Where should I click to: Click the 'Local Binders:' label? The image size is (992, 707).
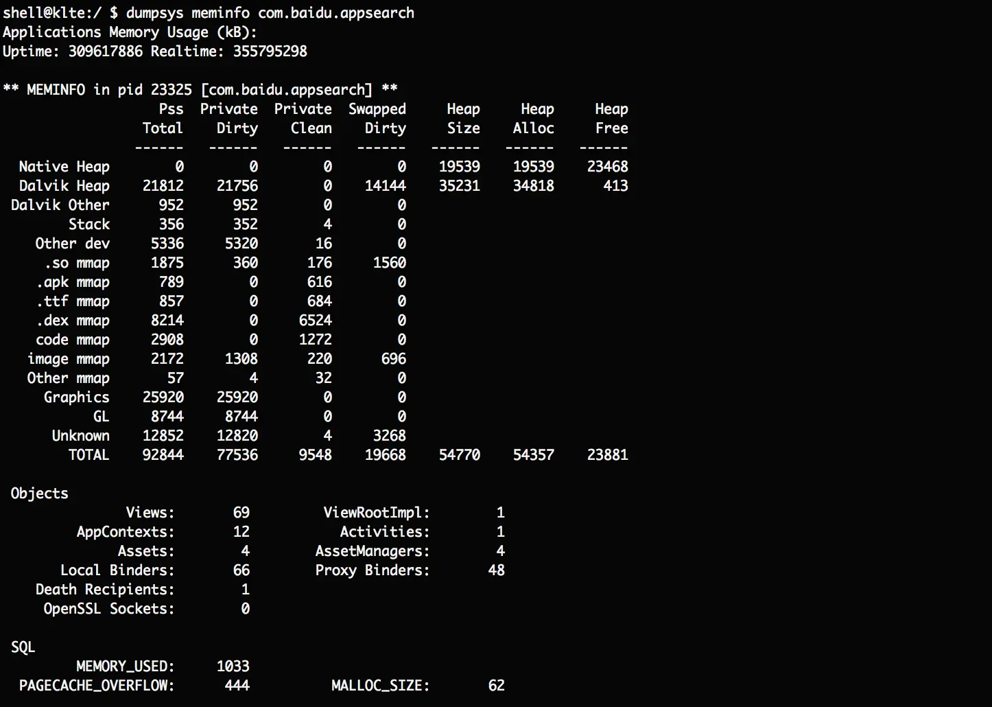point(118,570)
